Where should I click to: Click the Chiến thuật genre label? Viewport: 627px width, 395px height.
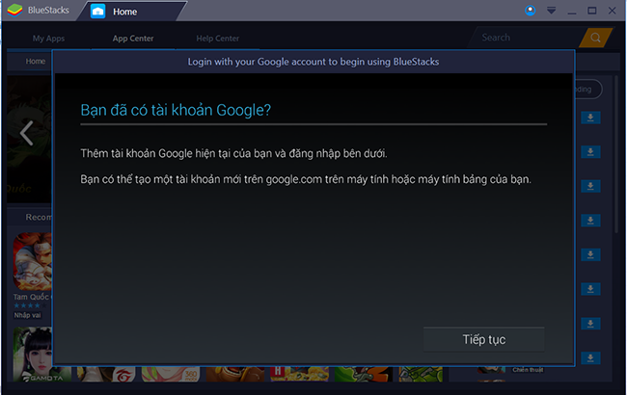click(528, 370)
